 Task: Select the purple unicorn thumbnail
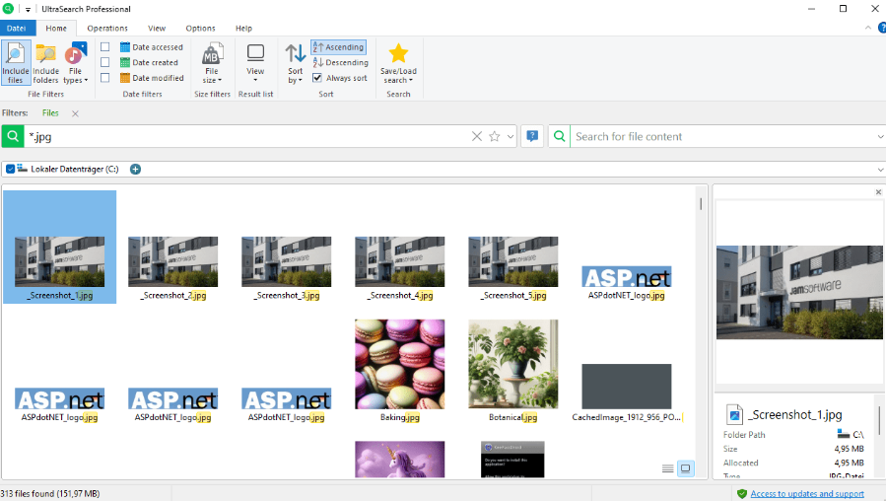pos(399,460)
